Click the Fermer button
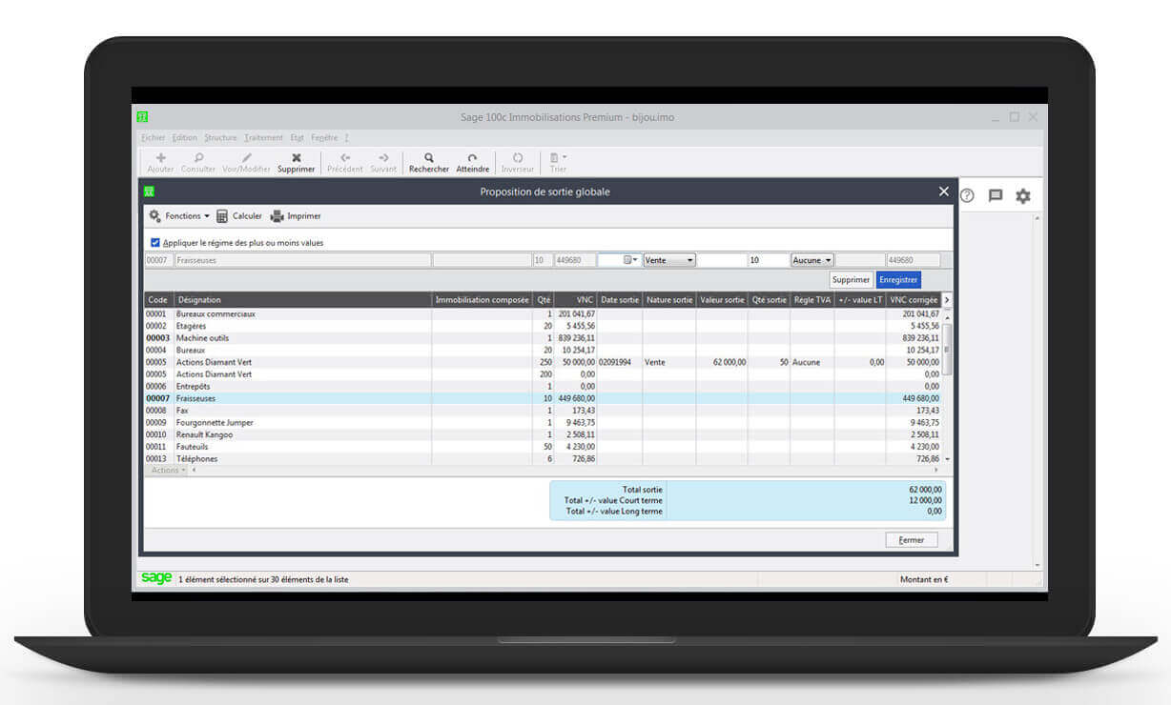1171x705 pixels. (912, 540)
